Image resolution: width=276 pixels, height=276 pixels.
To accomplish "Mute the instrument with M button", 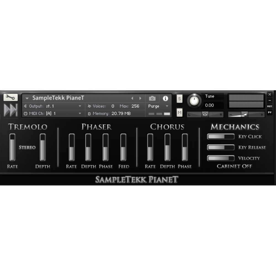I will (179, 112).
